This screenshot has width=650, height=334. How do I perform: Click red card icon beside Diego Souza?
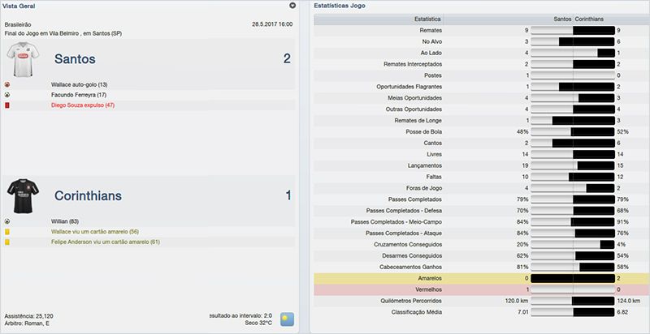[x=7, y=105]
